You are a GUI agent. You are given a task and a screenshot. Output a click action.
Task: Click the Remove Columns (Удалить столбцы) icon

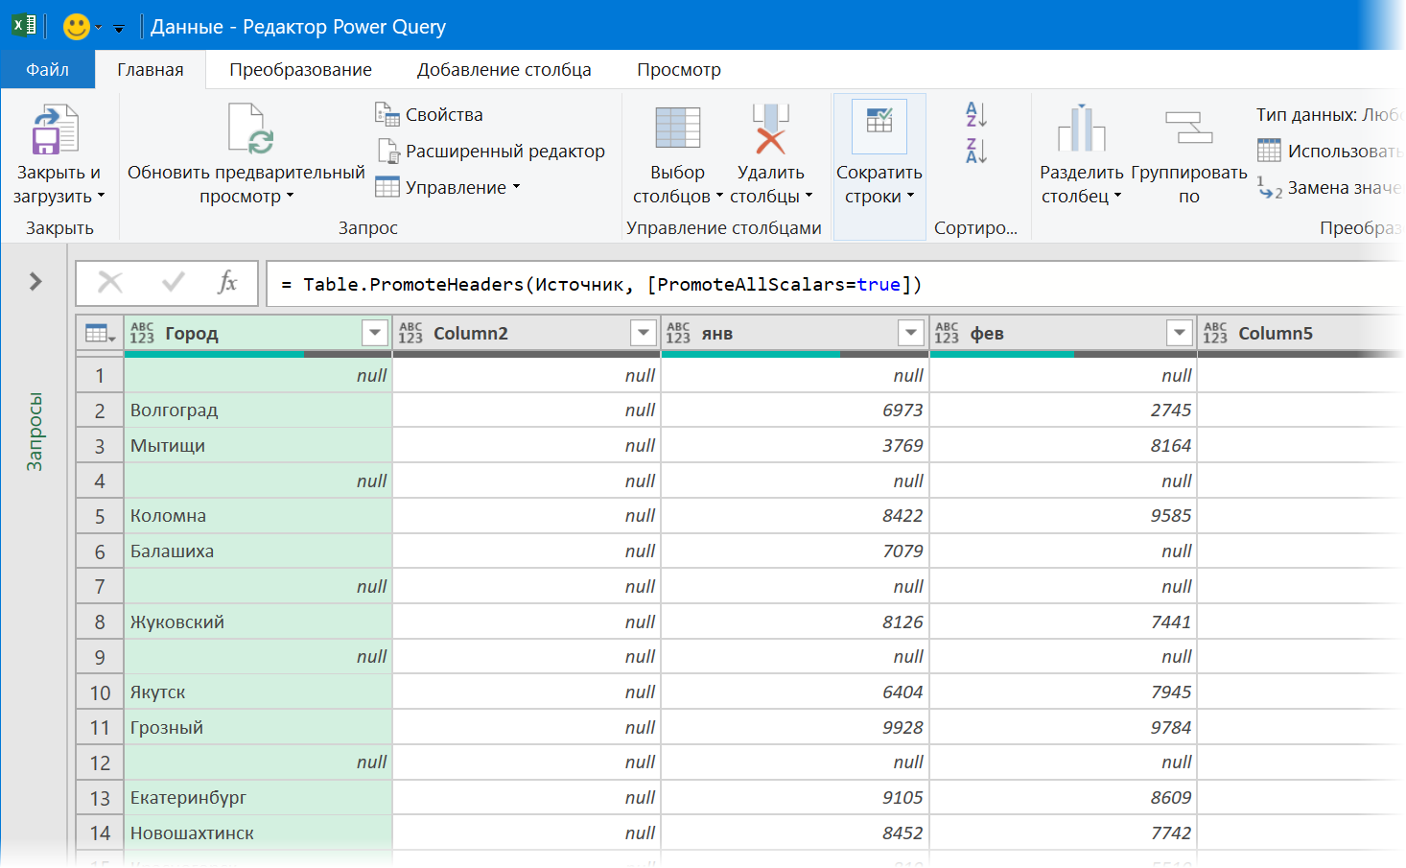click(x=770, y=129)
